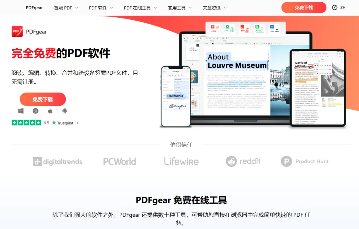Click the PDFgear nav bar link
359x229 pixels.
point(34,8)
